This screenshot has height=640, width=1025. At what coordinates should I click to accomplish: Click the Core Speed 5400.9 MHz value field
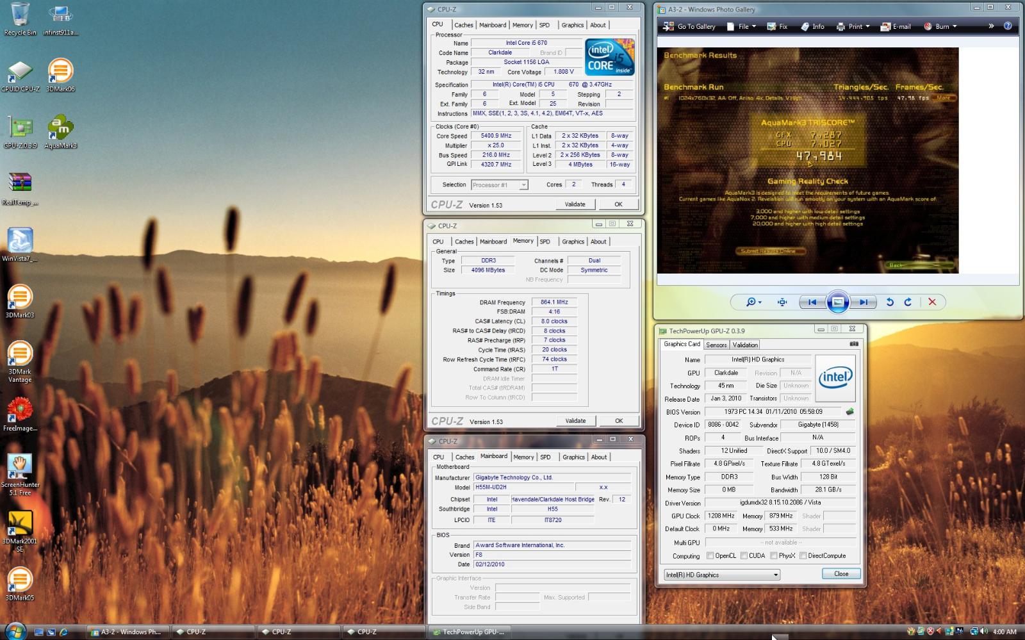[496, 136]
